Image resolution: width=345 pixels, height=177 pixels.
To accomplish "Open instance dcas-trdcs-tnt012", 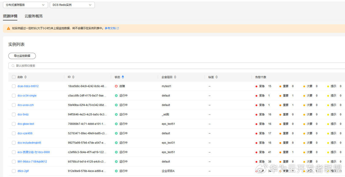I will click(x=28, y=86).
